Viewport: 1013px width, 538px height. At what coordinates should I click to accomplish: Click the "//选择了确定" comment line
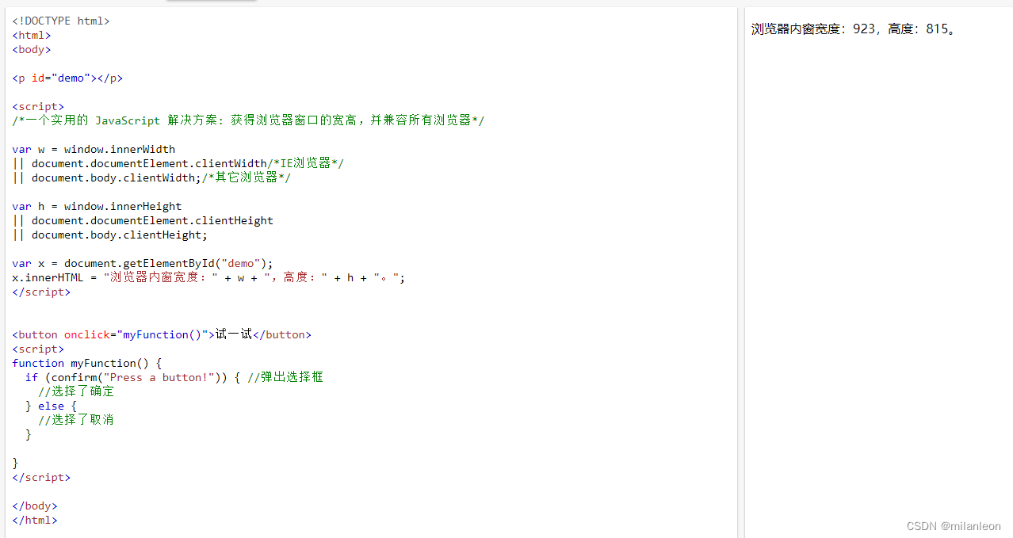coord(76,391)
